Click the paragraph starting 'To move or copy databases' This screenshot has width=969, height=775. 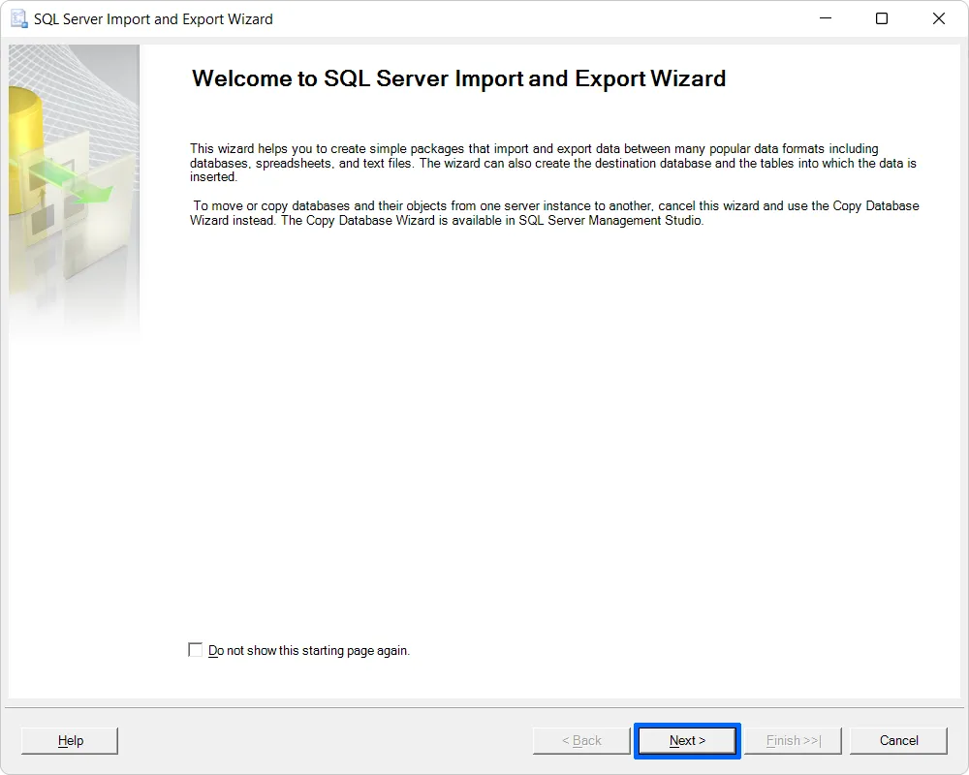pos(554,212)
